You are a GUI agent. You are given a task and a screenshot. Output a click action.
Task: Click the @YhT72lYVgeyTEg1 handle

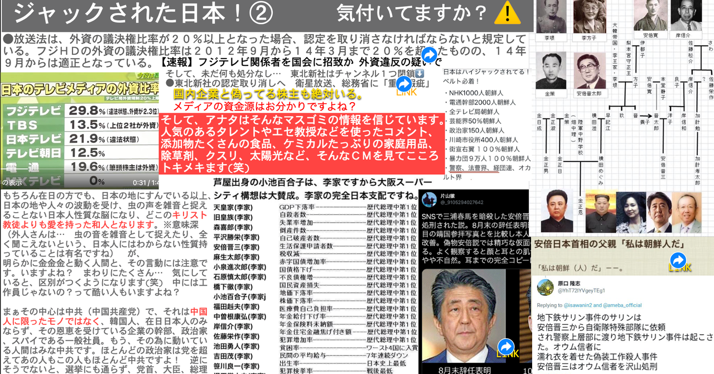click(581, 291)
